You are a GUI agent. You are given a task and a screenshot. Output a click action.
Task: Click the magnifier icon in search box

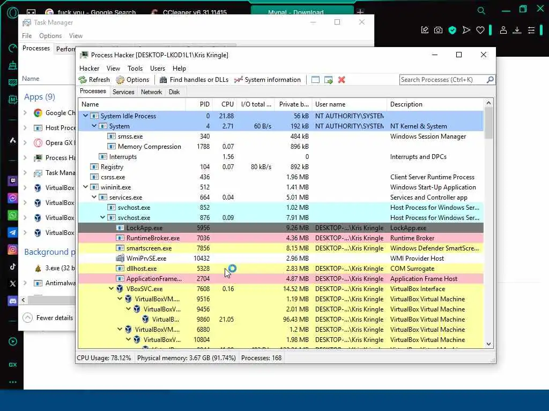click(490, 80)
